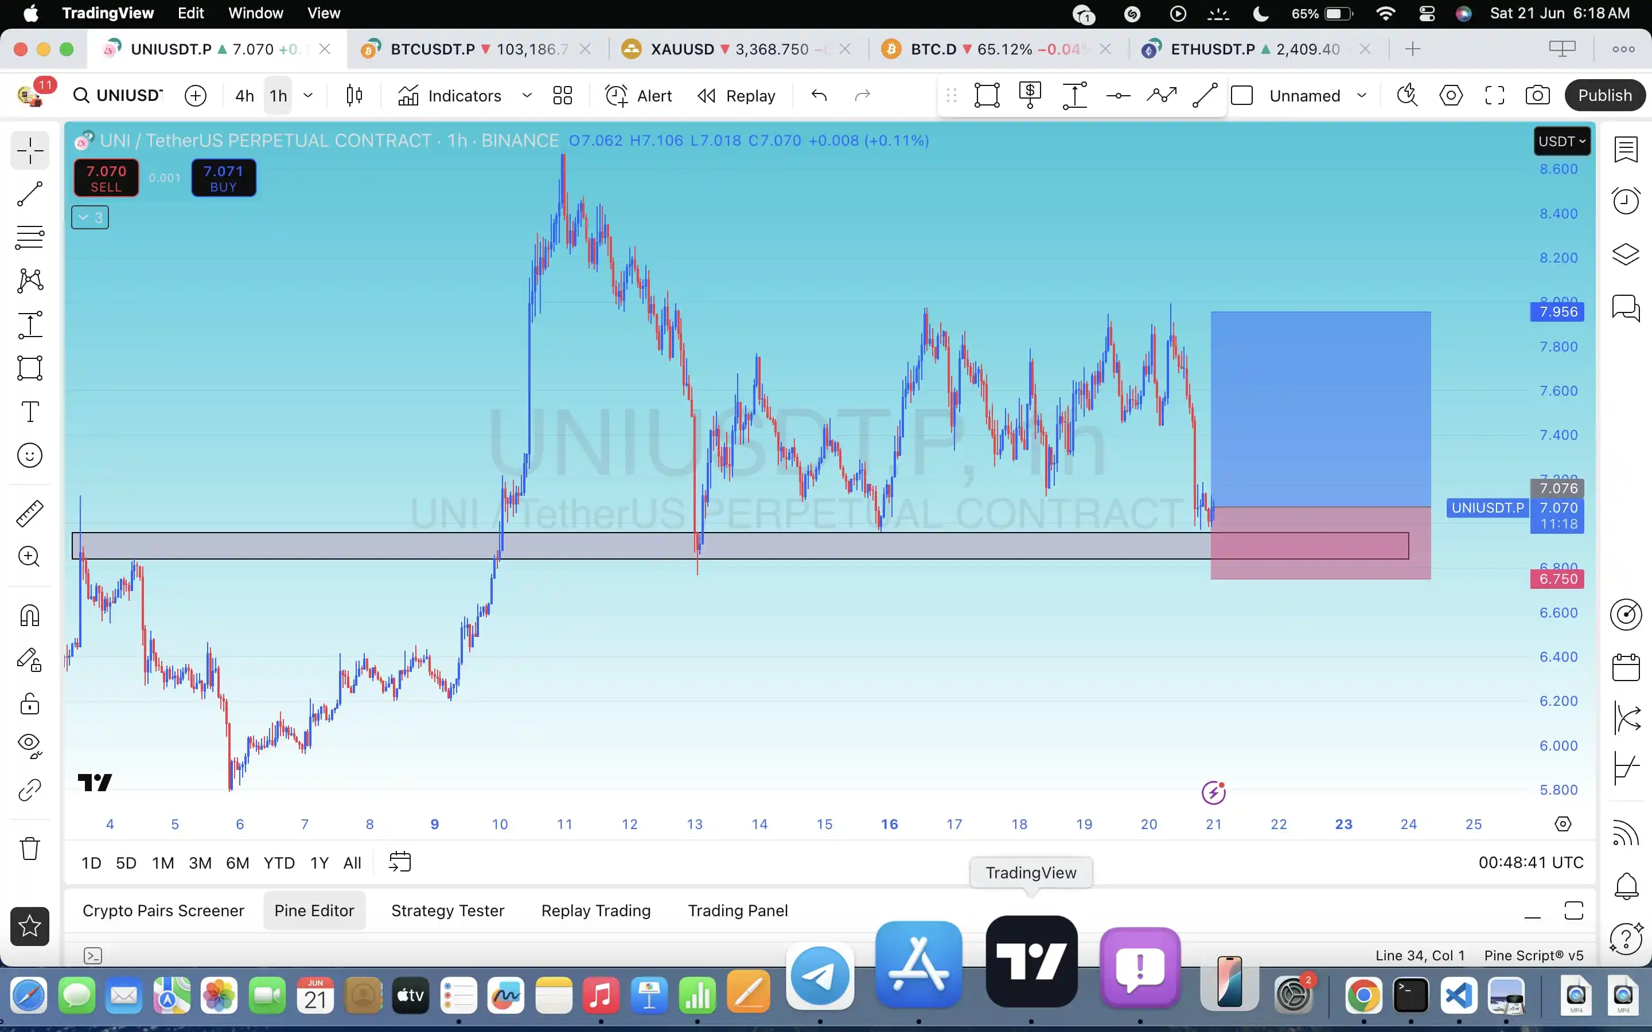Undo the last chart action

[819, 96]
